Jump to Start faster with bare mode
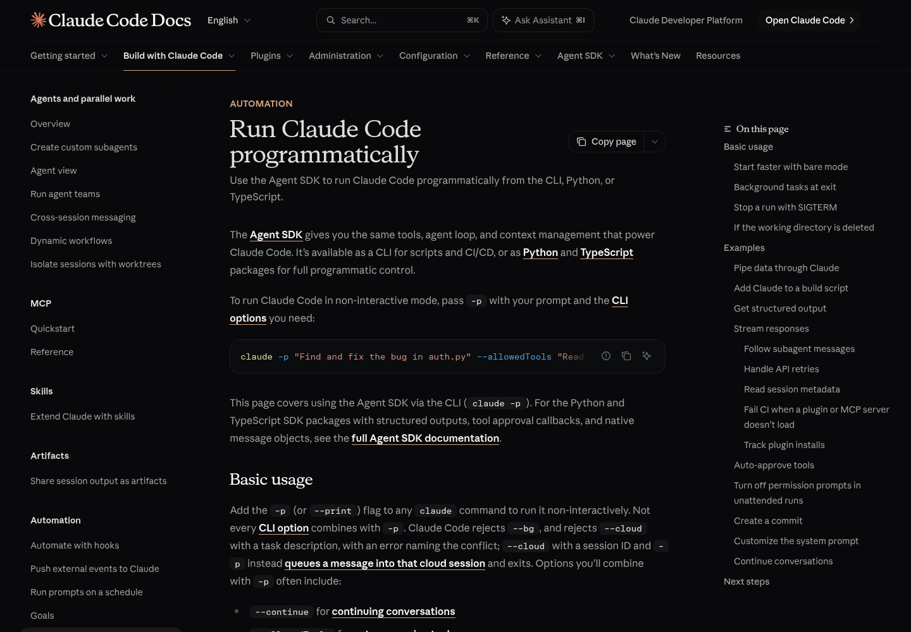This screenshot has height=632, width=911. click(791, 167)
